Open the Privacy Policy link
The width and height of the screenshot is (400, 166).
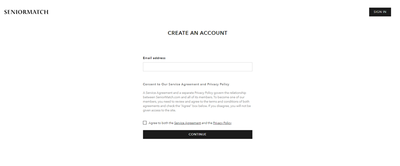222,123
